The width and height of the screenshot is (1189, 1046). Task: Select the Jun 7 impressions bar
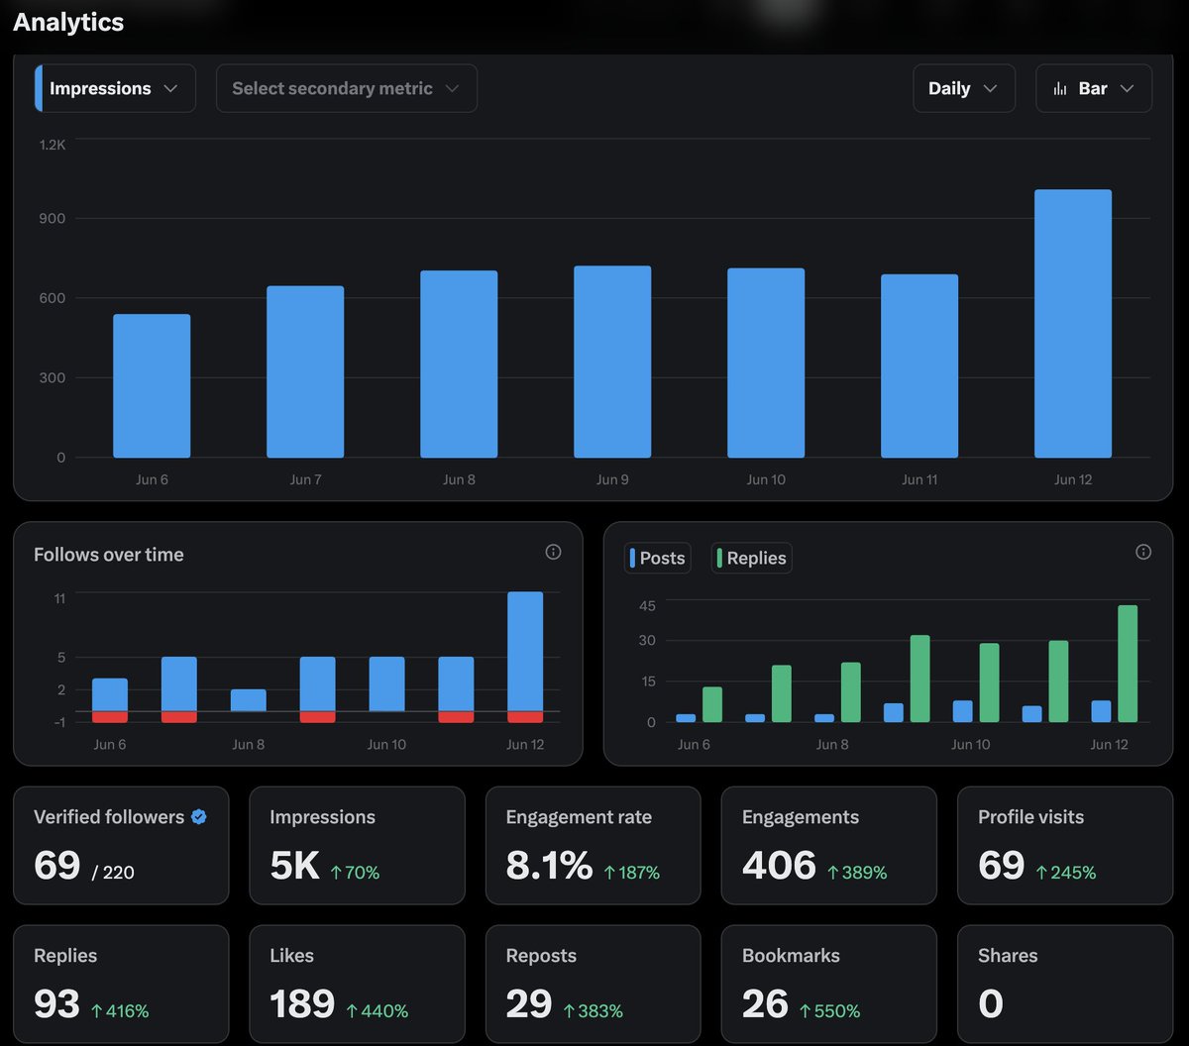pyautogui.click(x=305, y=371)
